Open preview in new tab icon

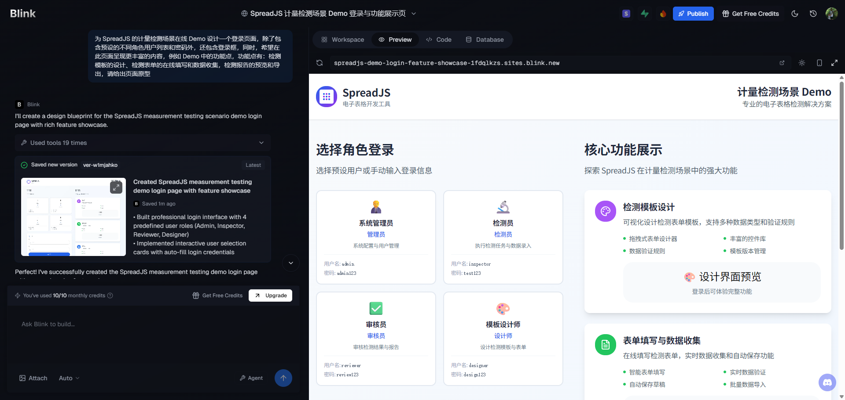tap(782, 63)
